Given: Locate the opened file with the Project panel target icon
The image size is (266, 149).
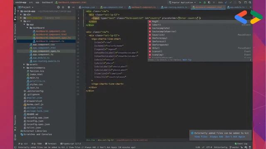Looking at the screenshot, I should (x=58, y=7).
